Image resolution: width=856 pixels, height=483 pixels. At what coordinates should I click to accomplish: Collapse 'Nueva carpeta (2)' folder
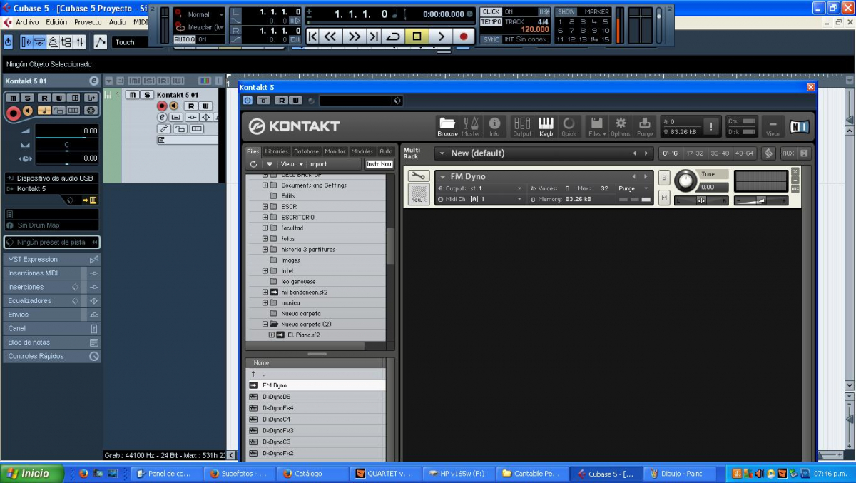tap(265, 324)
